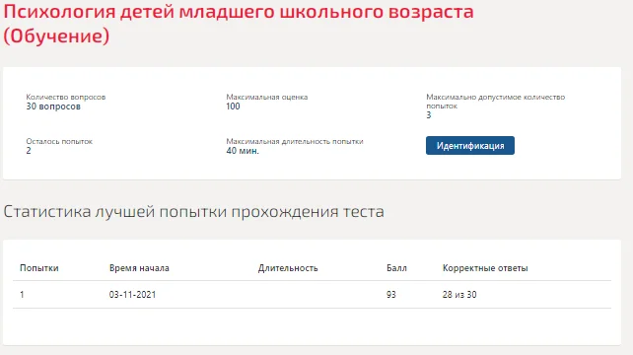Click the Статистика лучшей попытки прохождения теста heading
Image resolution: width=633 pixels, height=355 pixels.
coord(194,212)
